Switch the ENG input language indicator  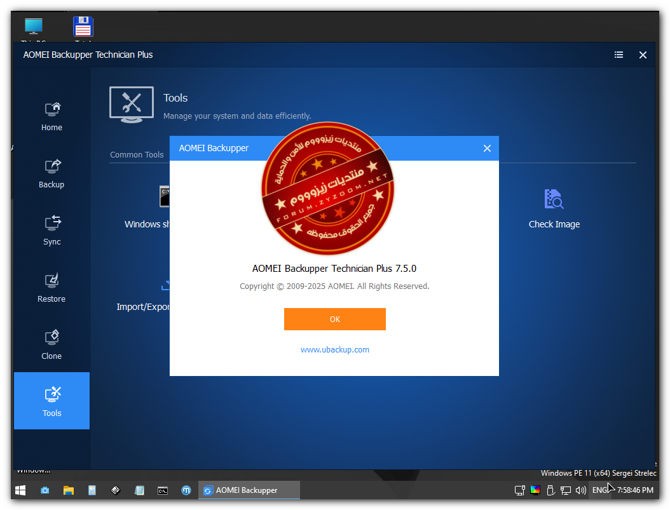click(x=599, y=490)
